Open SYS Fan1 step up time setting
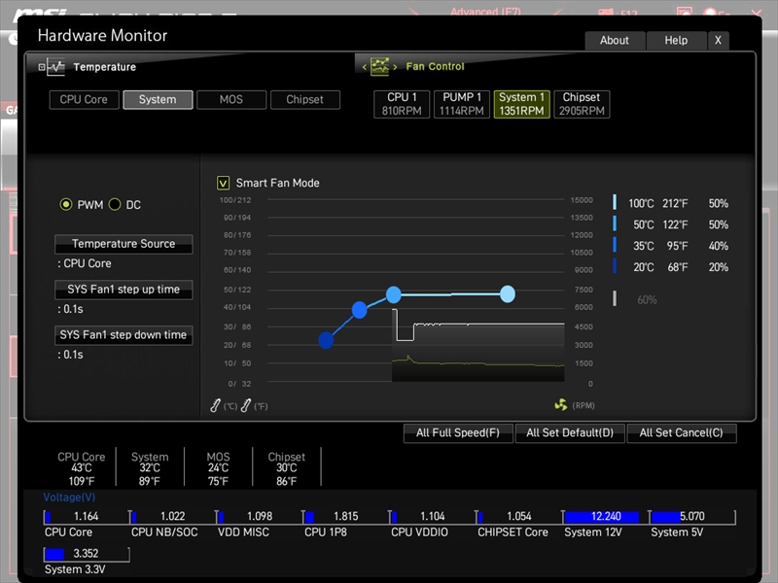778x583 pixels. 124,290
